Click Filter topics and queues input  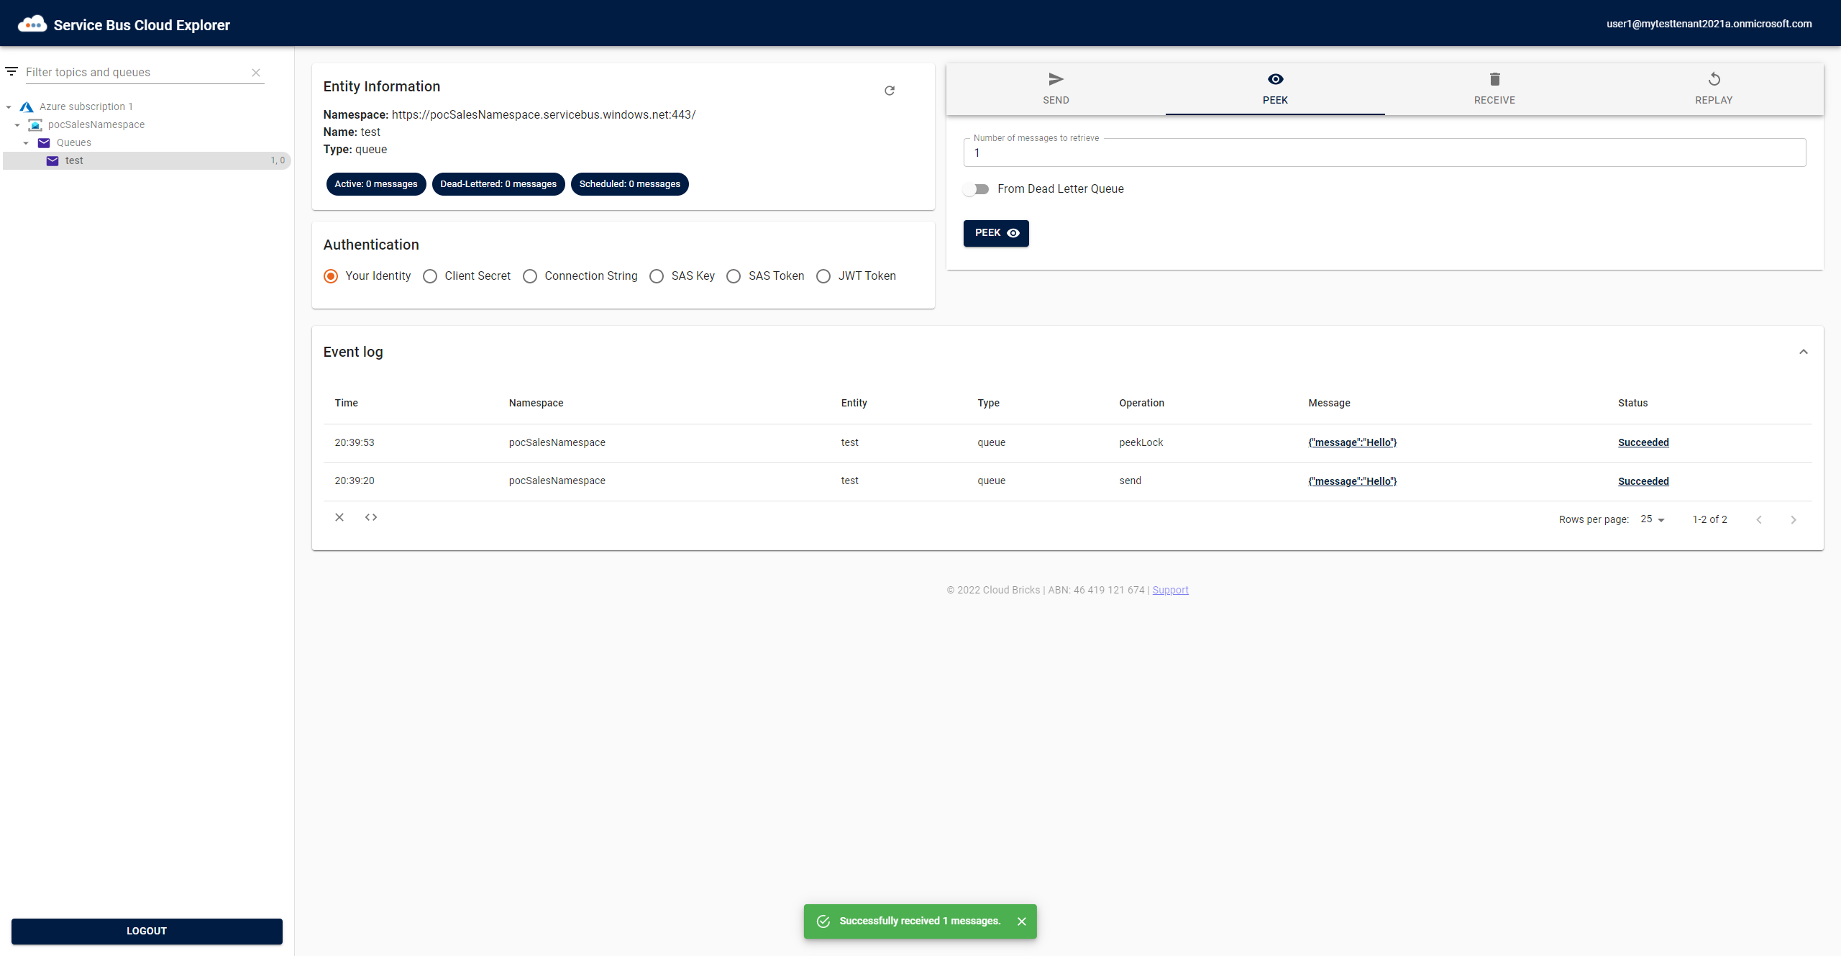(x=135, y=72)
